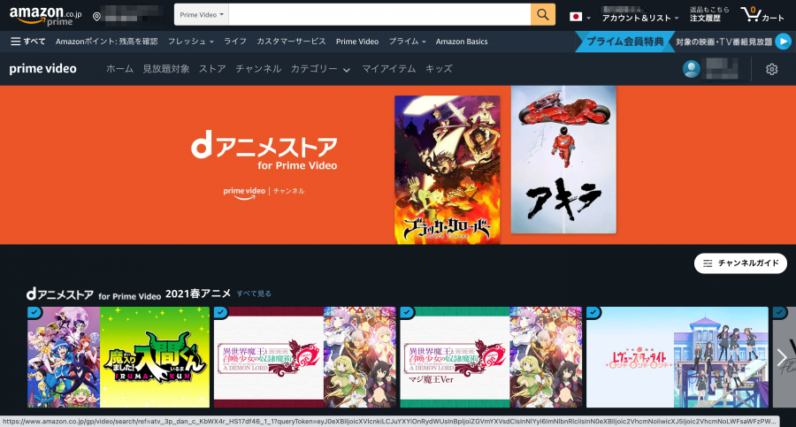The height and width of the screenshot is (427, 796).
Task: Open the ブラッククローバー poster
Action: [448, 170]
